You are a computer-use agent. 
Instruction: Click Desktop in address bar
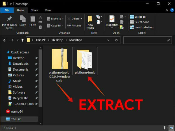[x=57, y=40]
